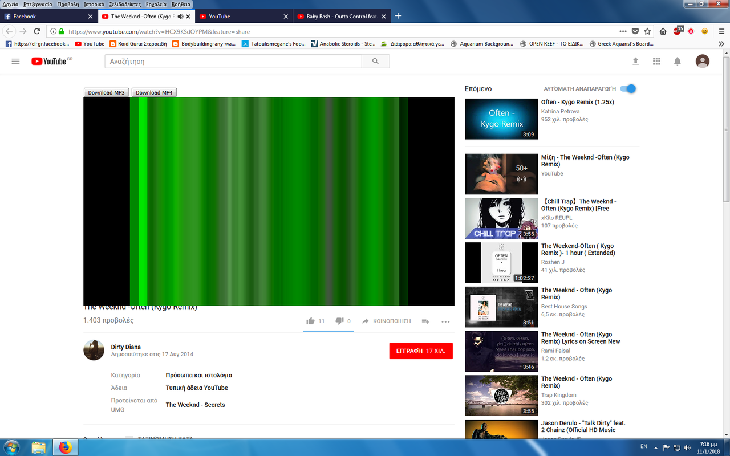This screenshot has height=456, width=730.
Task: Open the Anabolic Steroids bookmark
Action: tap(343, 43)
